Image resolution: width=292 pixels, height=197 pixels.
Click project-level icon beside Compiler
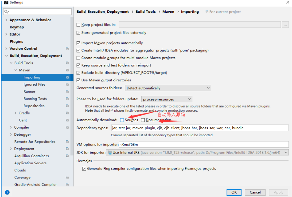67,127
